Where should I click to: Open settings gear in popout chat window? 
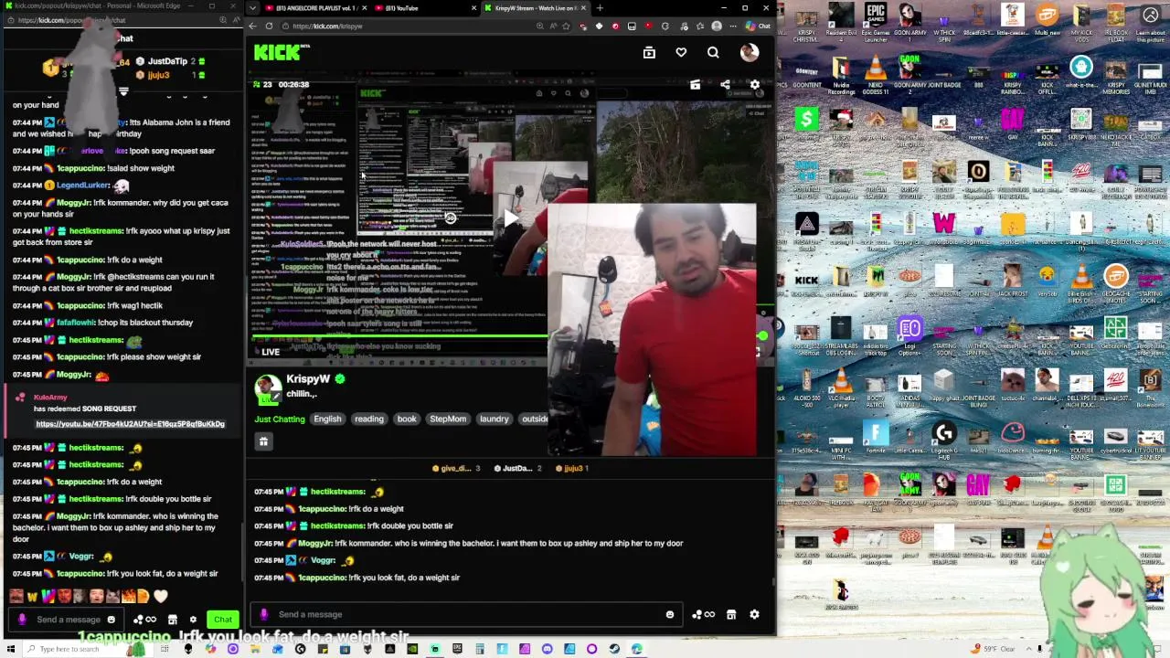193,620
